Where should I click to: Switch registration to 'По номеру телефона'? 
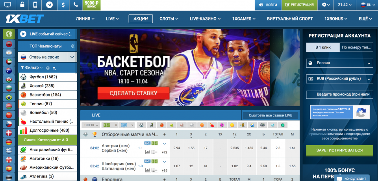(356, 47)
